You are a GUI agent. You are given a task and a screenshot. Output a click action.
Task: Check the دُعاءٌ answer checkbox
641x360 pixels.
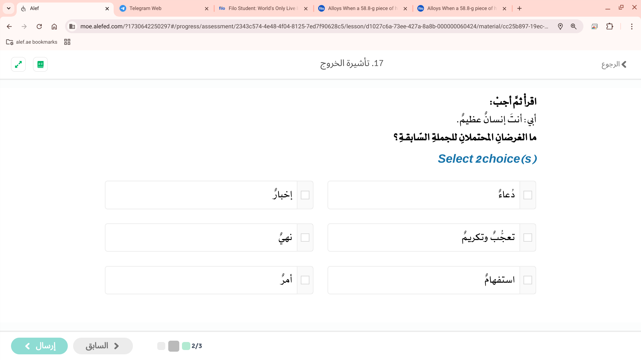(527, 195)
